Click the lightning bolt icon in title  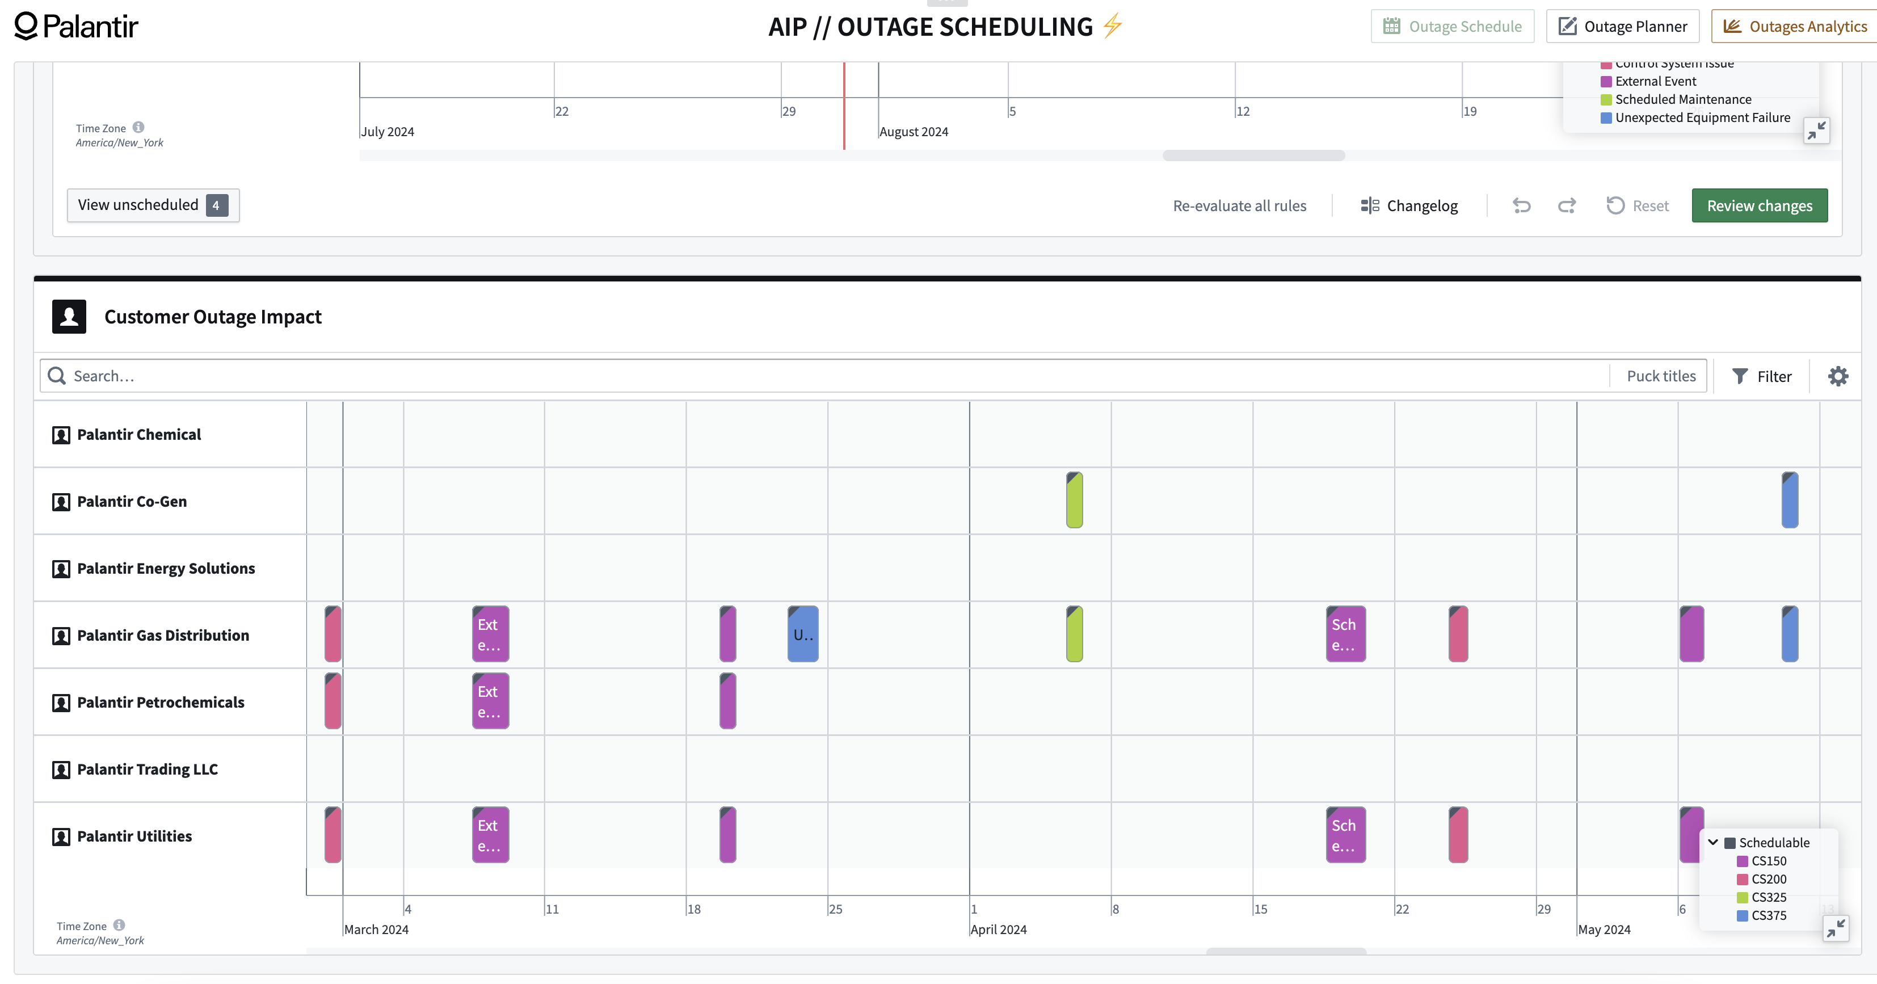1112,26
